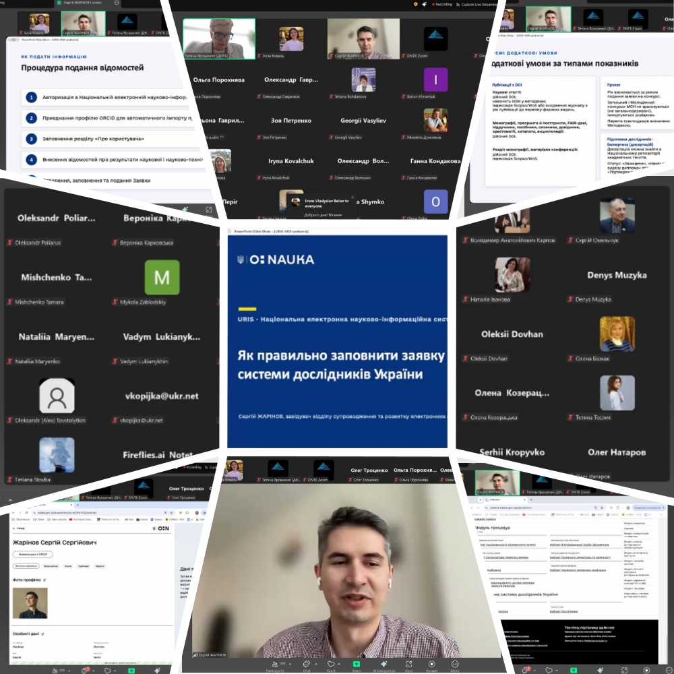Click Ilarion Khromiuk's purple I avatar
This screenshot has width=674, height=674.
[435, 80]
